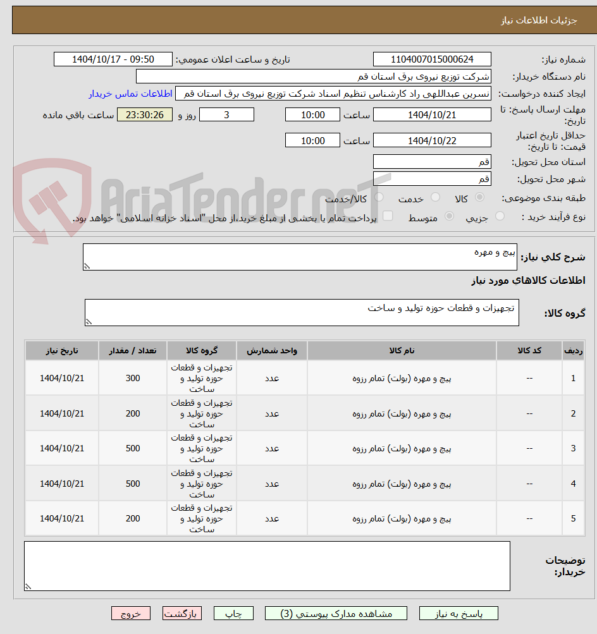
Task: Open اطلاعات تماس خریدار link
Action: pos(131,94)
